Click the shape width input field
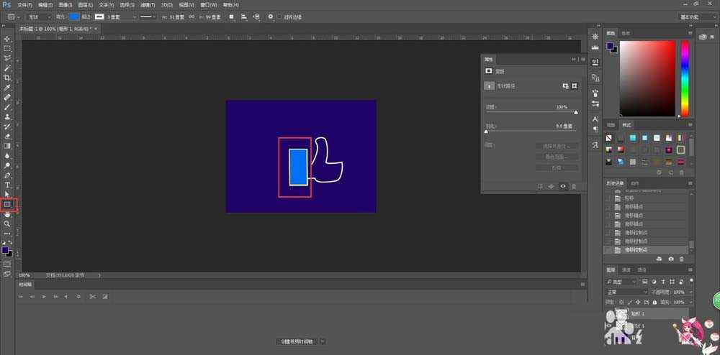The image size is (720, 355). point(175,17)
